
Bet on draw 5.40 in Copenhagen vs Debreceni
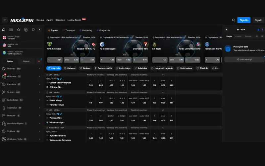point(124,60)
